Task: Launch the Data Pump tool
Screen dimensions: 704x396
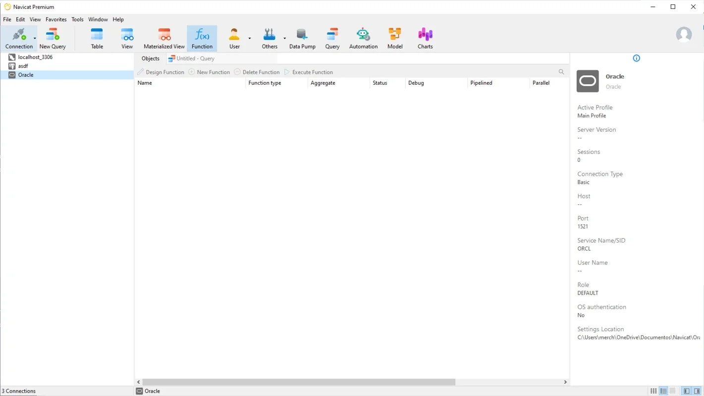Action: (x=302, y=39)
